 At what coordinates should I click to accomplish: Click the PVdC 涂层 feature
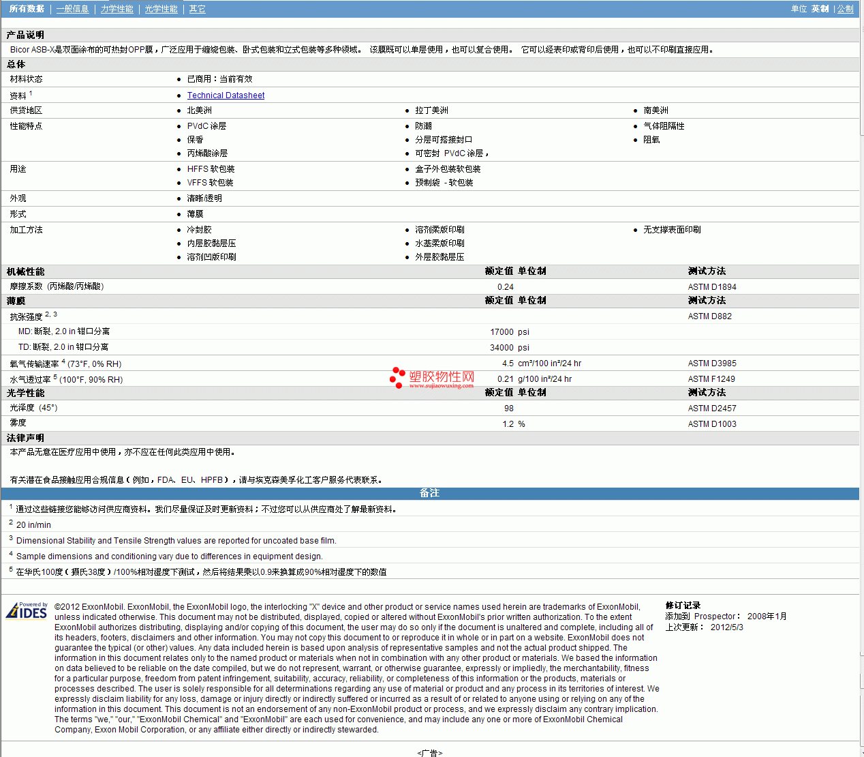click(206, 126)
